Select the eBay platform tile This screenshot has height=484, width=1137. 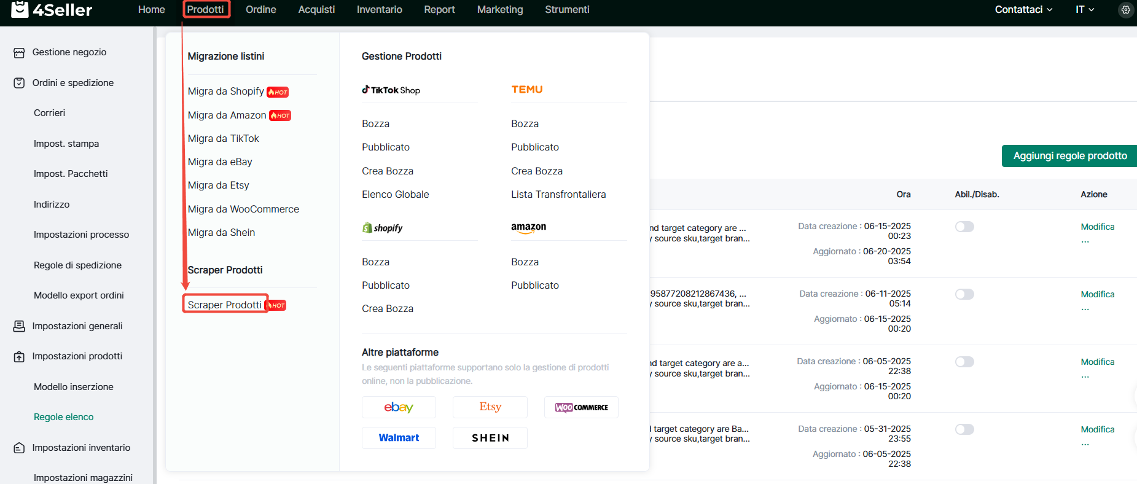tap(399, 407)
